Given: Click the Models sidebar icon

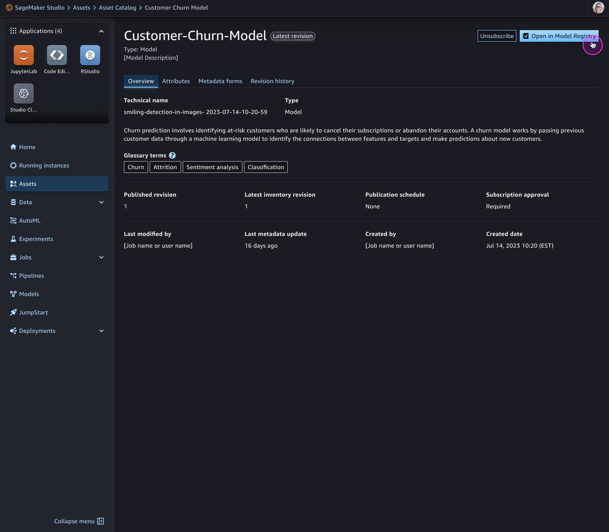Looking at the screenshot, I should click(x=13, y=294).
